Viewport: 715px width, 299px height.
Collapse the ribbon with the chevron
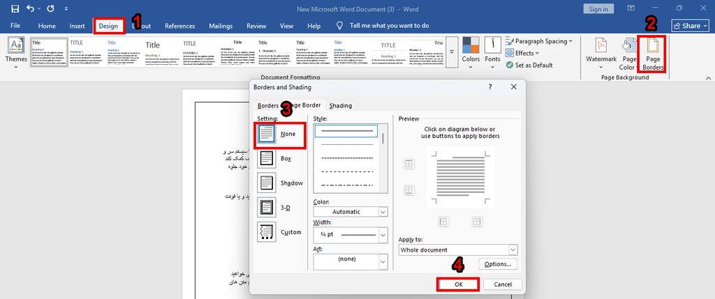707,77
